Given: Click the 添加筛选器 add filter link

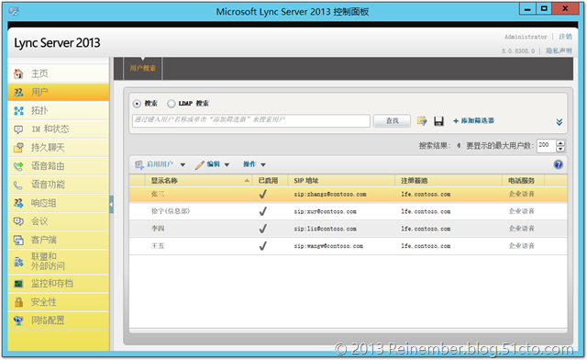Looking at the screenshot, I should (473, 120).
